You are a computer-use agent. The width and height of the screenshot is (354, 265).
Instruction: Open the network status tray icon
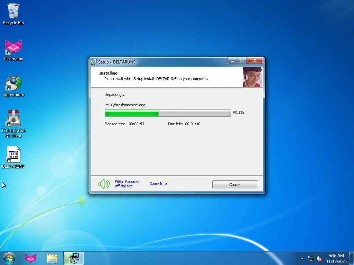click(x=311, y=259)
